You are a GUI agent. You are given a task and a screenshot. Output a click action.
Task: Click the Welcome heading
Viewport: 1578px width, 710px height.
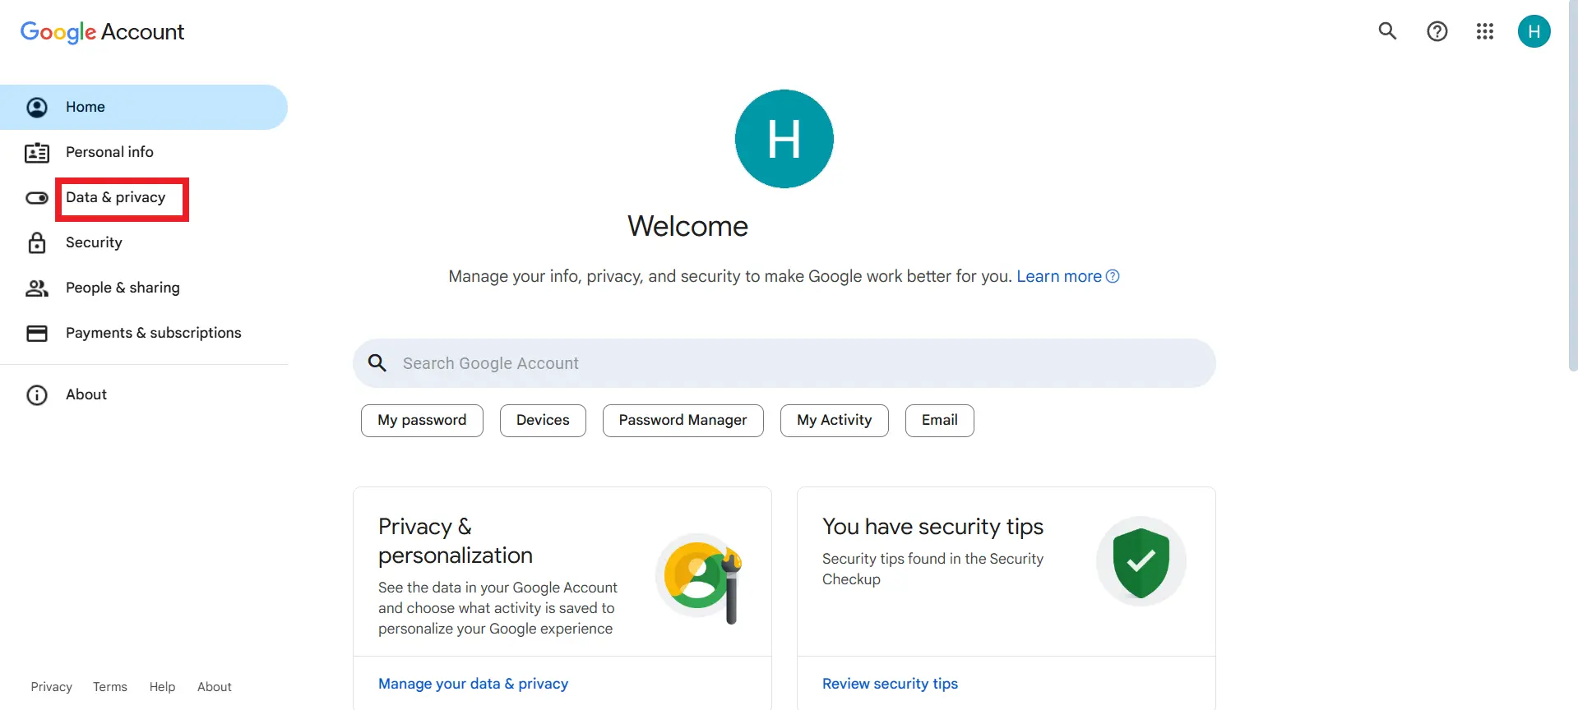click(x=687, y=226)
